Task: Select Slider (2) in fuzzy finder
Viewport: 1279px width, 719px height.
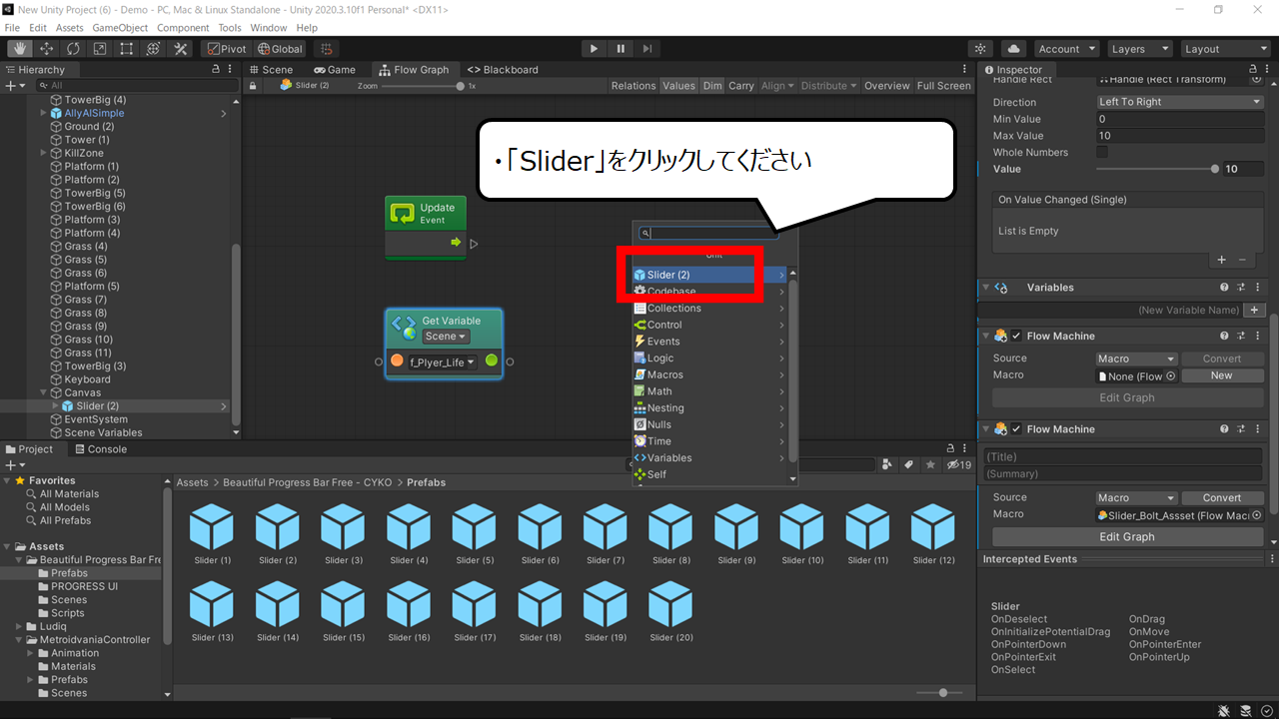Action: pos(709,275)
